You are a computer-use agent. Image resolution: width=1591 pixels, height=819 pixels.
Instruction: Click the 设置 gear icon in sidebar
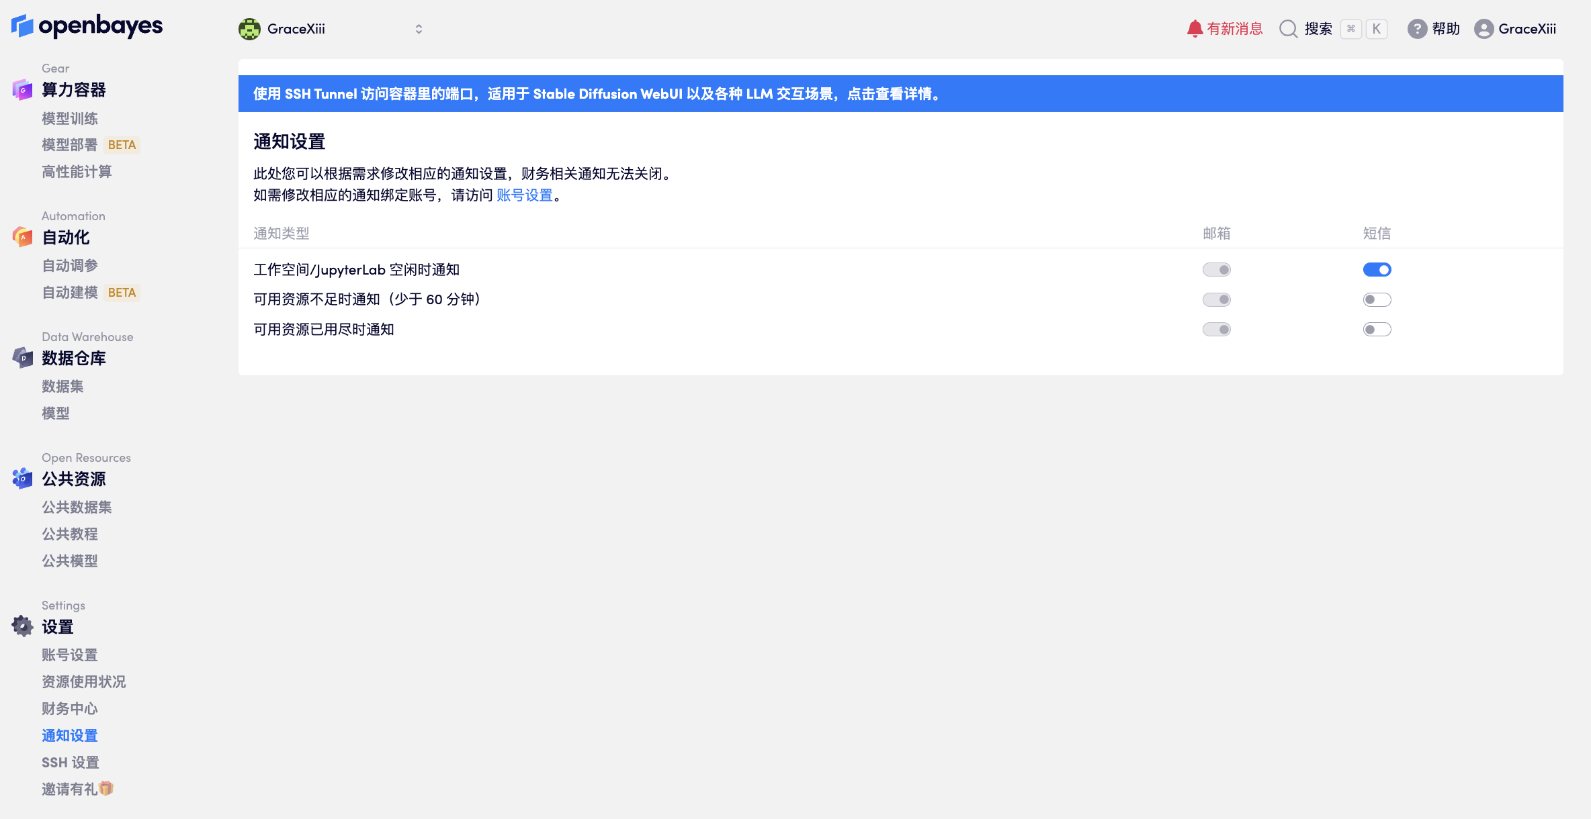22,626
